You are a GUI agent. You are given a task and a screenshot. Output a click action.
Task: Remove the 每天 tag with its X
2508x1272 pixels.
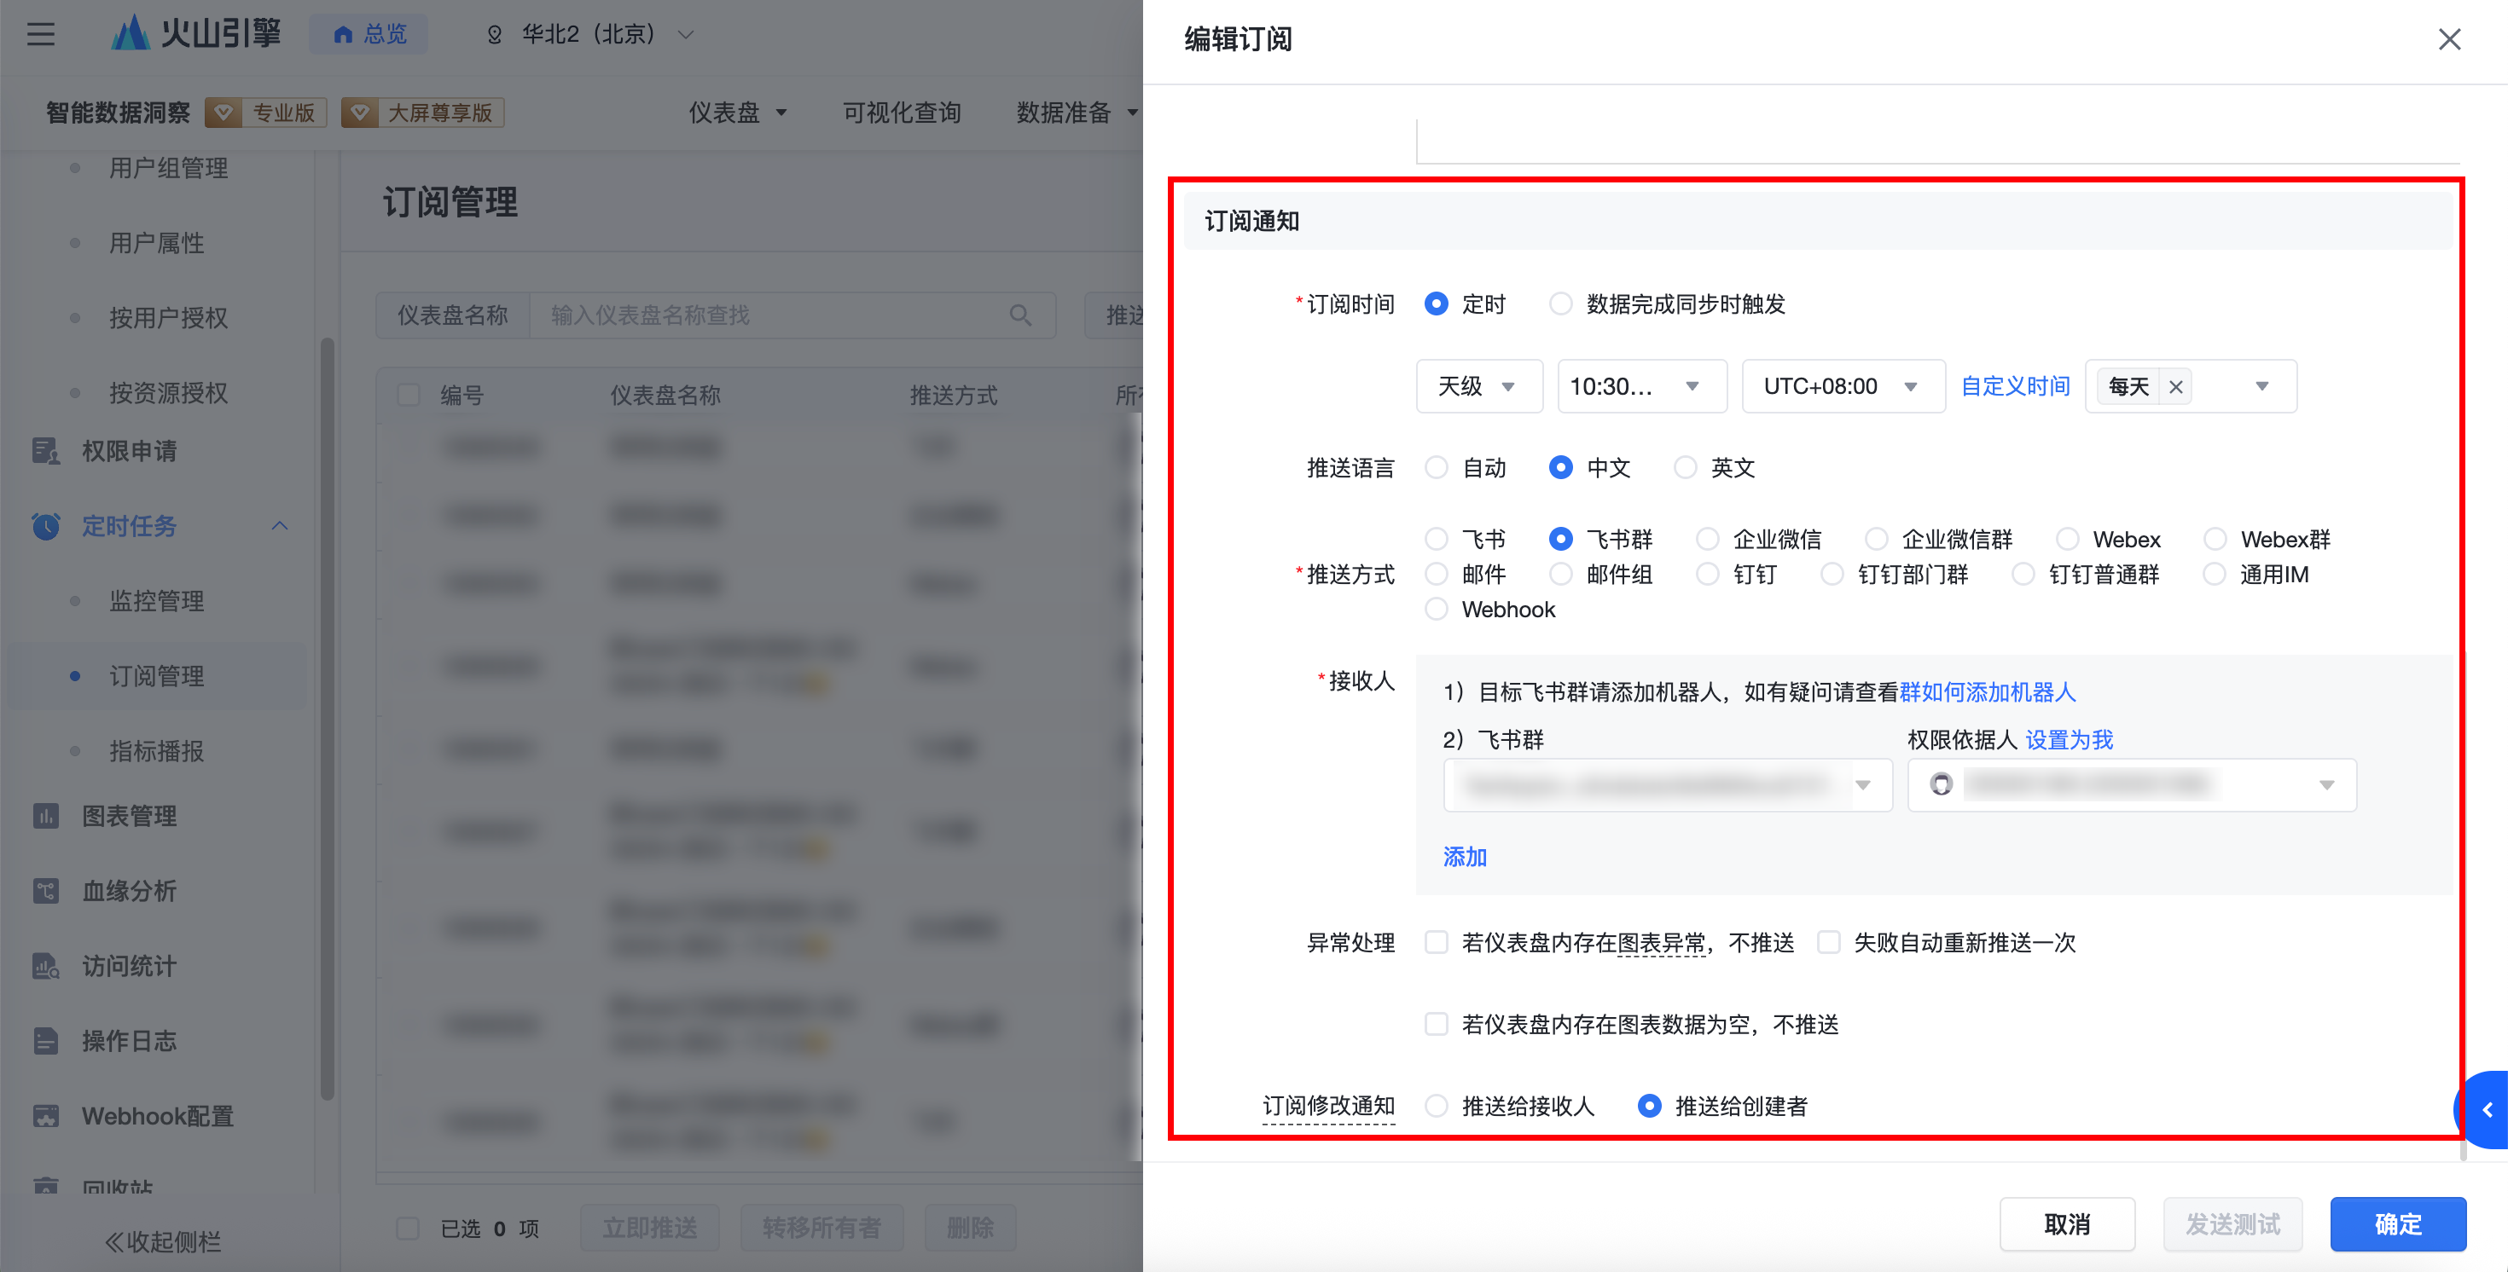(x=2175, y=387)
